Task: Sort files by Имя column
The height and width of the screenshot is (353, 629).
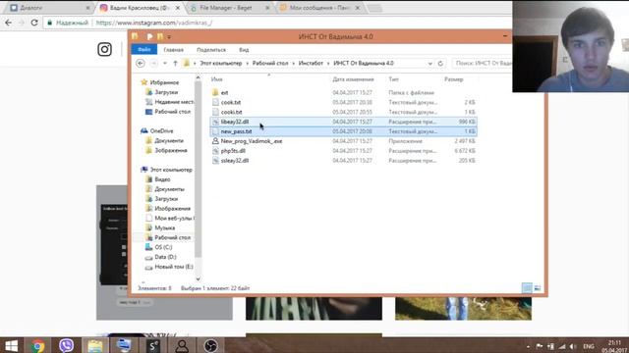Action: (216, 79)
